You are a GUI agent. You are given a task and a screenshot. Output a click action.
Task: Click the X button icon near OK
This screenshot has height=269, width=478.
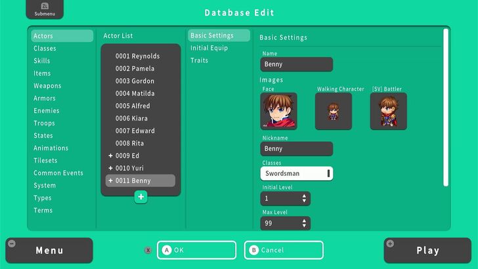point(148,251)
